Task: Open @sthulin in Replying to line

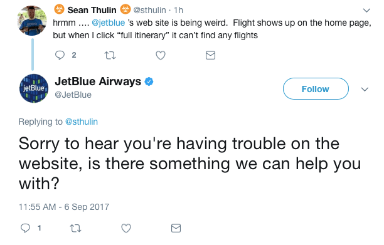Action: (82, 122)
